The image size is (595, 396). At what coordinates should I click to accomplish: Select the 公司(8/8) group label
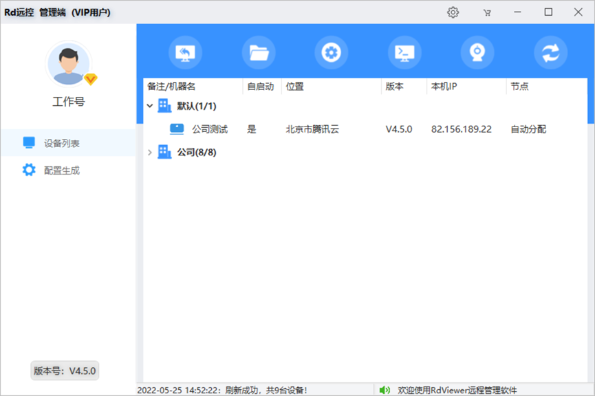(x=197, y=153)
